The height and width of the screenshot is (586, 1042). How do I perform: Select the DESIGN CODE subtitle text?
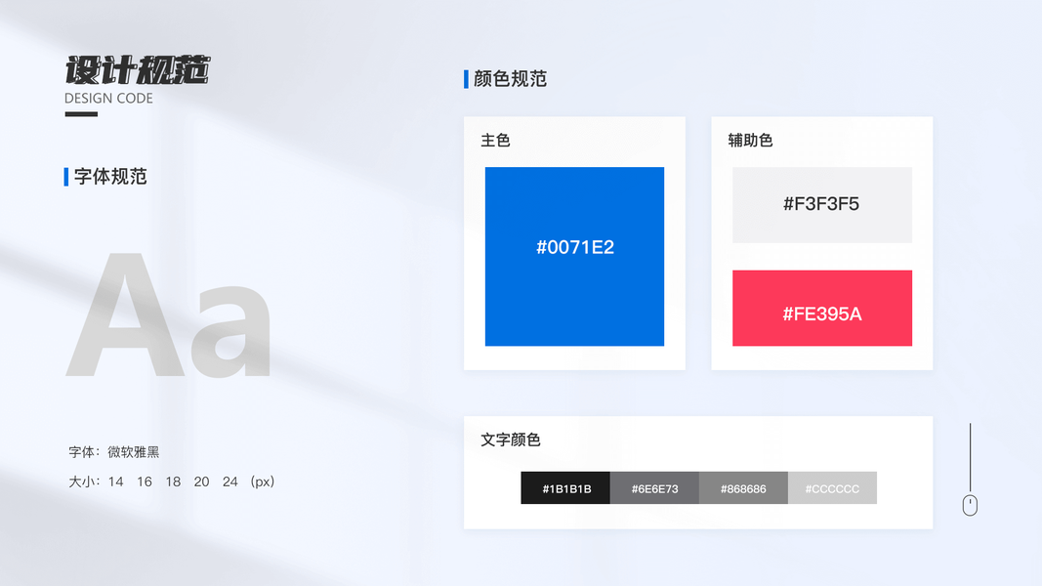coord(108,99)
